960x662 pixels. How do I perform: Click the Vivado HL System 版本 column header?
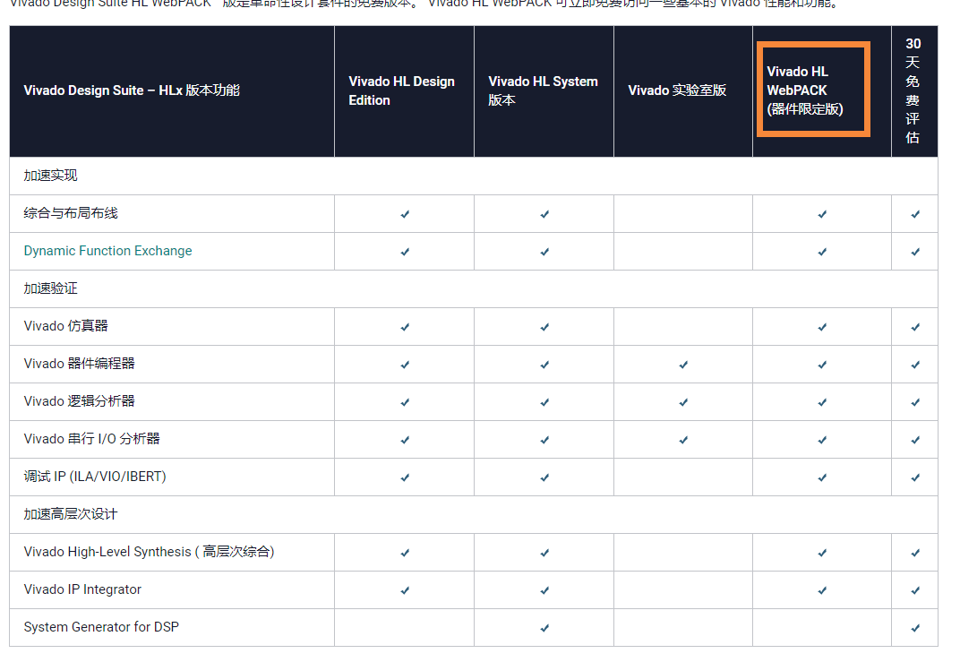(x=543, y=90)
